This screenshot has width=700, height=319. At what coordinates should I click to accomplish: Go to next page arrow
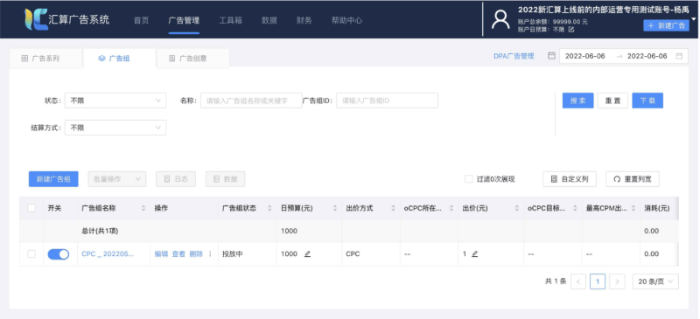click(617, 281)
